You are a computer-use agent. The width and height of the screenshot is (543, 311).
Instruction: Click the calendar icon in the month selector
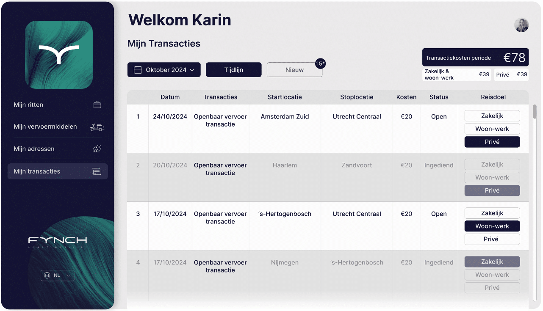click(138, 70)
